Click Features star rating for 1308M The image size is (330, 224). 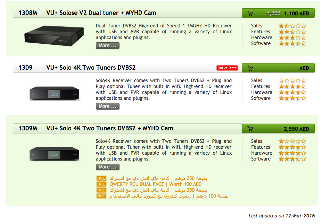tap(292, 32)
